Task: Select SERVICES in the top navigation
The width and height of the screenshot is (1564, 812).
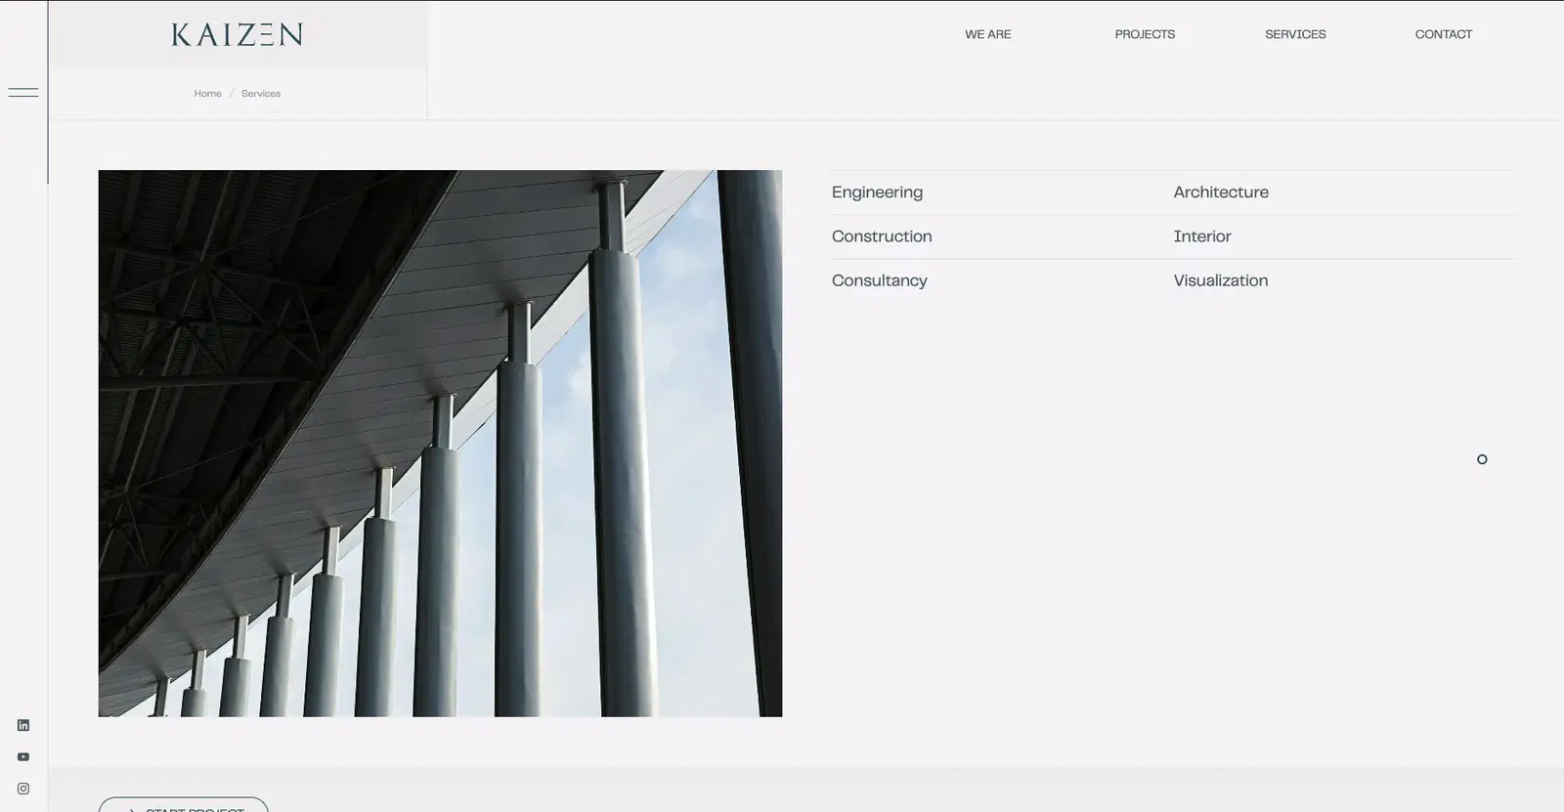Action: 1295,34
